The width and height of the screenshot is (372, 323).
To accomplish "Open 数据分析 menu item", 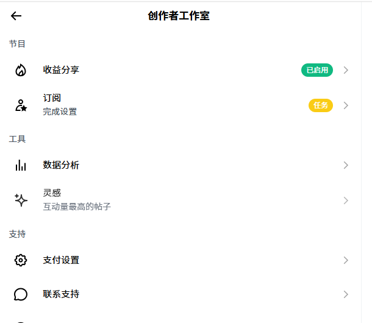I will pyautogui.click(x=181, y=165).
